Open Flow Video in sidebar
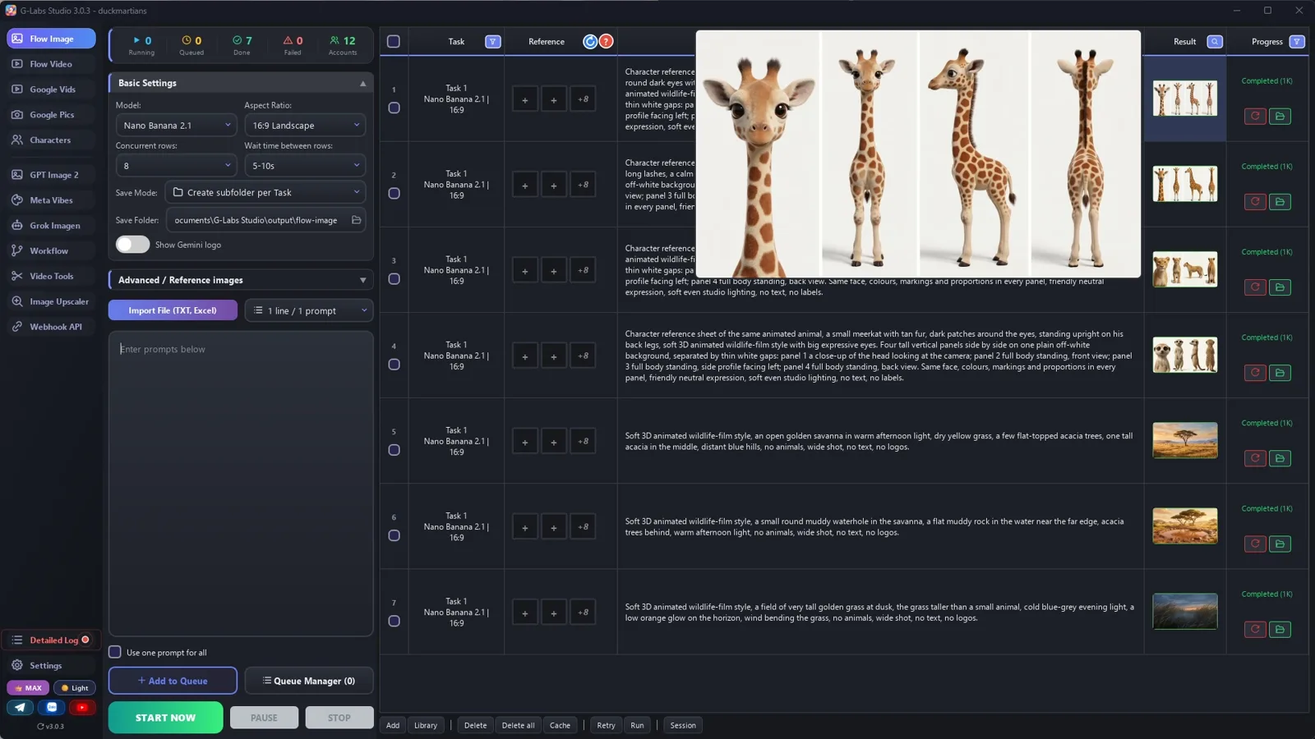 [x=51, y=64]
